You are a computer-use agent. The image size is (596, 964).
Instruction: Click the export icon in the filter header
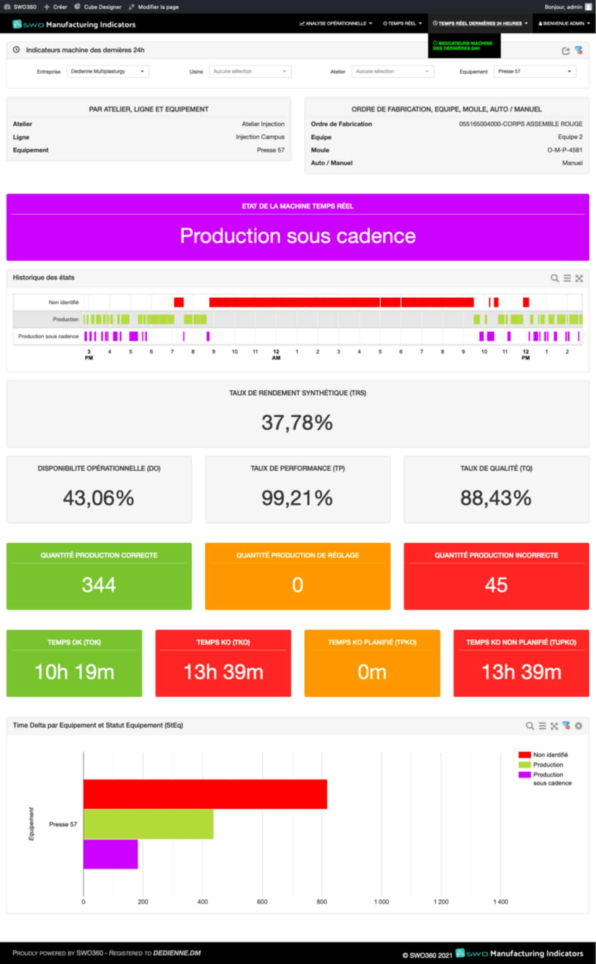click(565, 51)
